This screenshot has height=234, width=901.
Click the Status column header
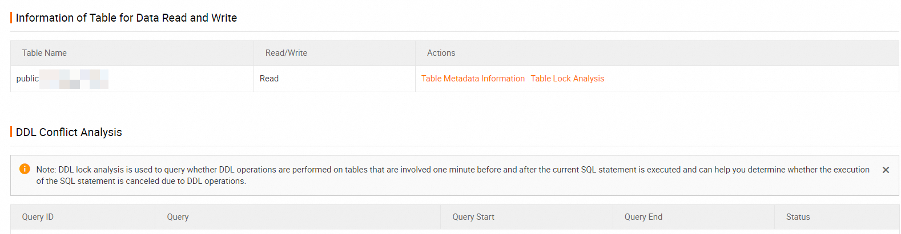798,217
